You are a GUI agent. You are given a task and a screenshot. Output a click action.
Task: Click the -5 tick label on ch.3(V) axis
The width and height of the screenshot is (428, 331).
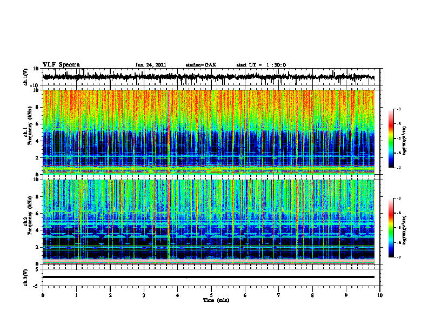tap(37, 286)
